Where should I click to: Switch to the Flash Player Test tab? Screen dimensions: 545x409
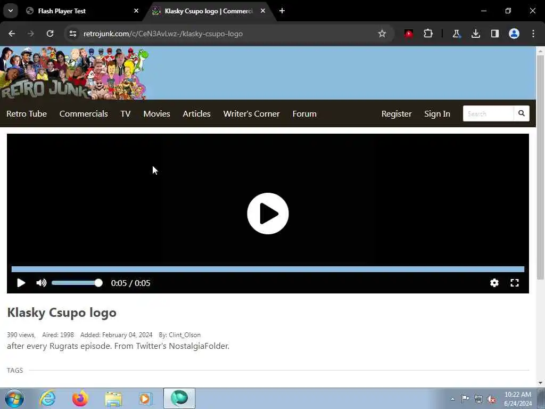[x=82, y=11]
